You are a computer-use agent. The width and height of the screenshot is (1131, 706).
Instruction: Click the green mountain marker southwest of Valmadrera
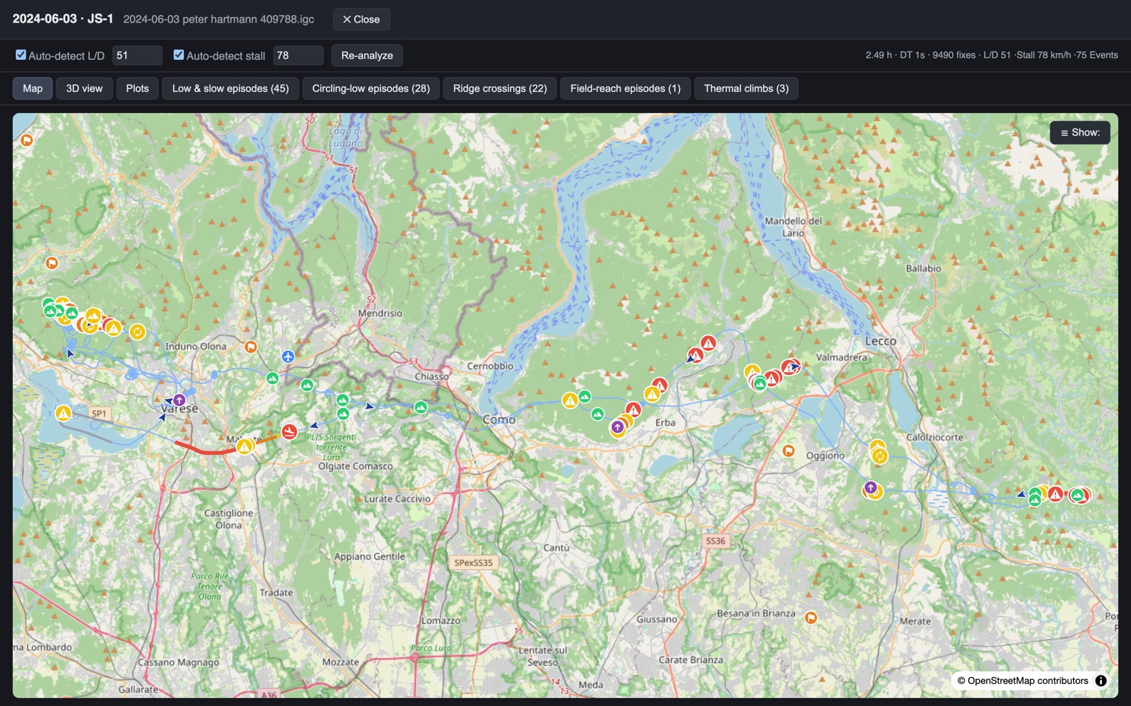coord(759,384)
